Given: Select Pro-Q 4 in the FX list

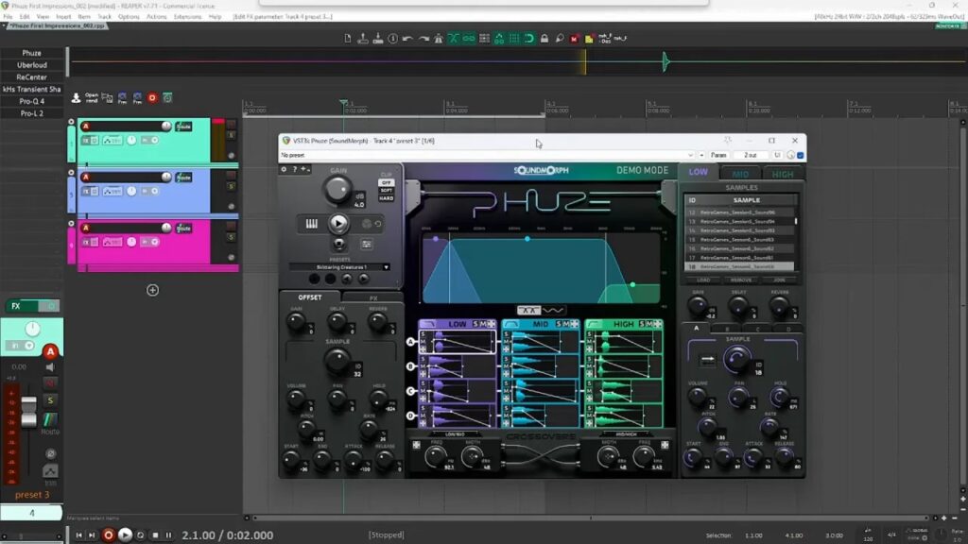Looking at the screenshot, I should [x=31, y=101].
